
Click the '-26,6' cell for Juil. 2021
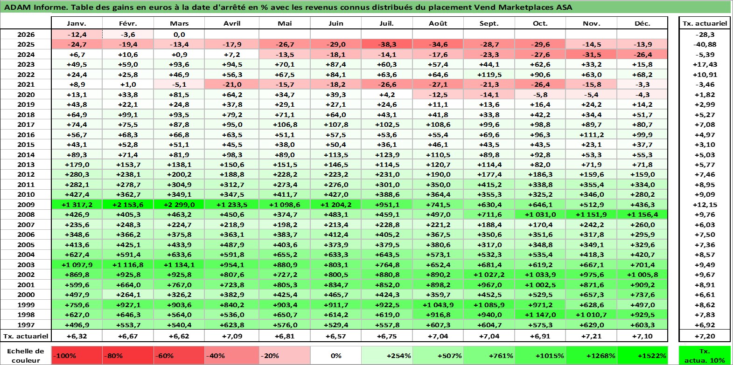point(386,84)
